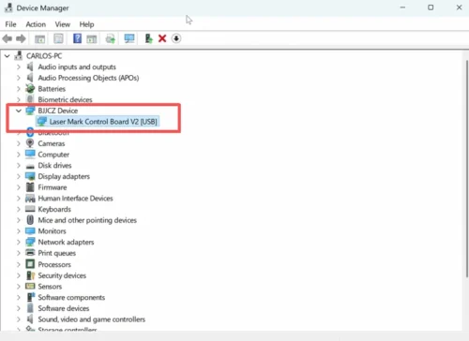469x341 pixels.
Task: Click the properties toolbar icon
Action: coord(58,38)
